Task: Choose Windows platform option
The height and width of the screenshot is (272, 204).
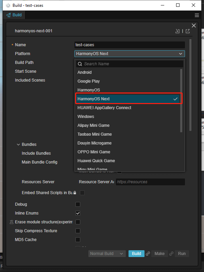Action: 128,117
